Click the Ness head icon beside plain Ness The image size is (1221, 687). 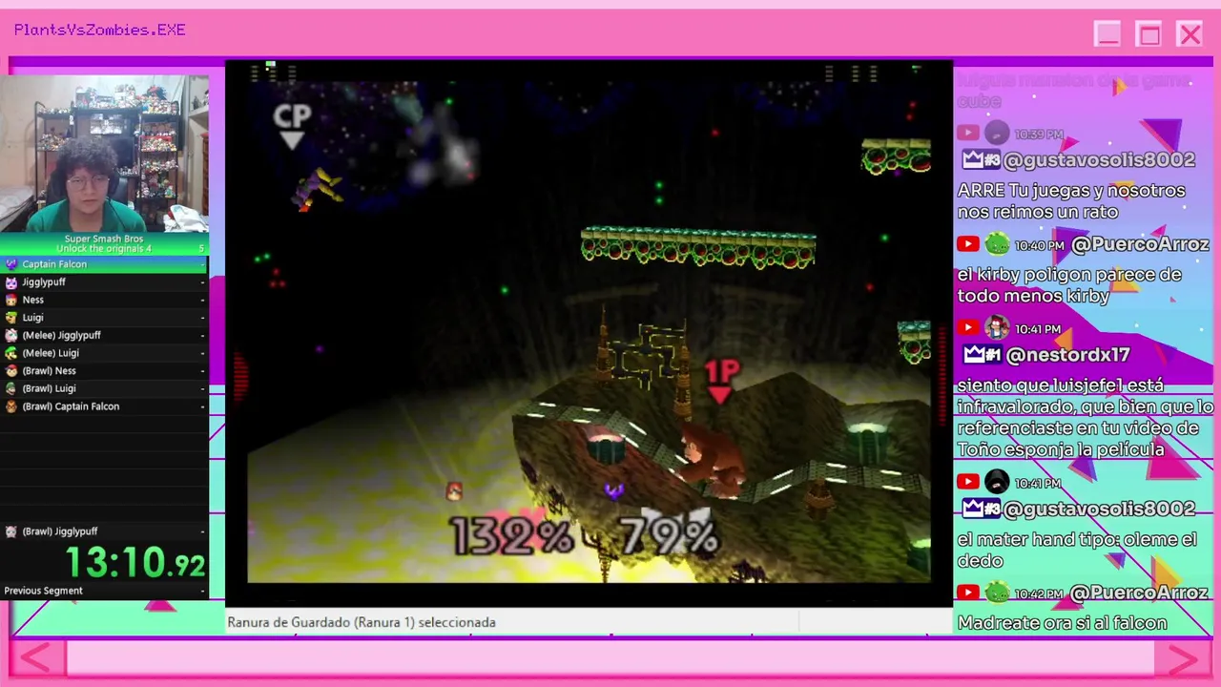(x=11, y=300)
